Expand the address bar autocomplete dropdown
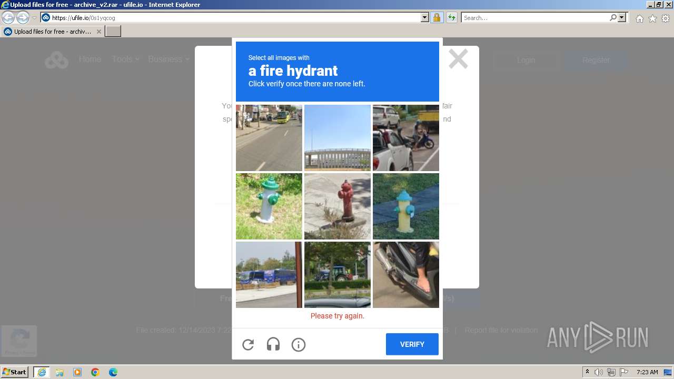 tap(425, 18)
